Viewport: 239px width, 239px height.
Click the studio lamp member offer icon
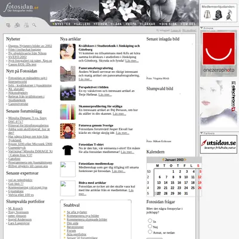[x=229, y=15]
